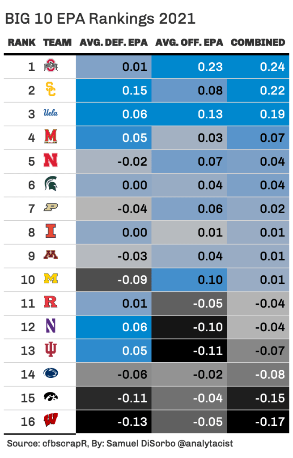Image resolution: width=293 pixels, height=458 pixels.
Task: Select the Penn State Nittany Lion logo
Action: tap(51, 374)
